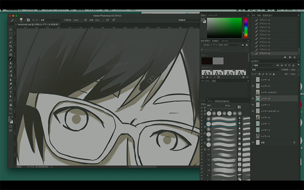Image resolution: width=304 pixels, height=190 pixels.
Task: Toggle the brush panel from options bar
Action: pos(28,20)
